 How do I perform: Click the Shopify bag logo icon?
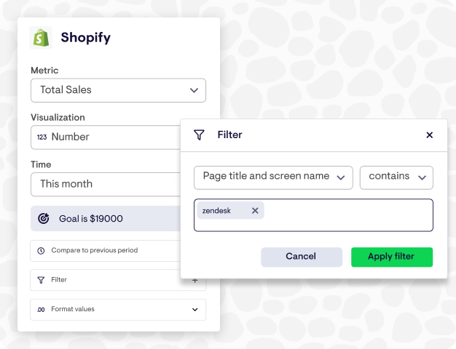[41, 38]
